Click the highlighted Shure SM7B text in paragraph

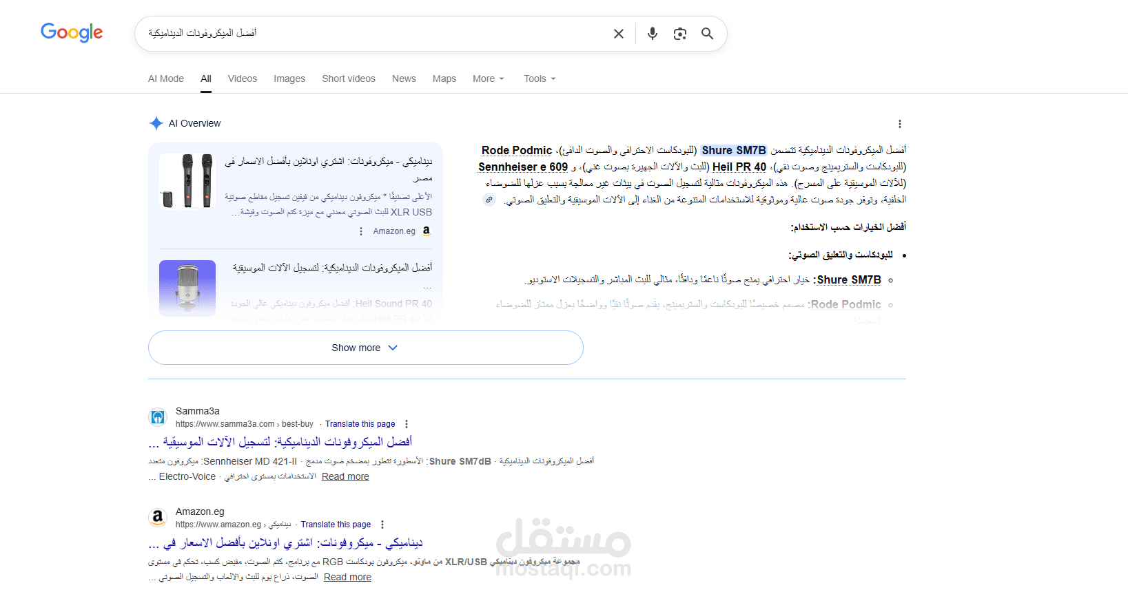coord(734,150)
